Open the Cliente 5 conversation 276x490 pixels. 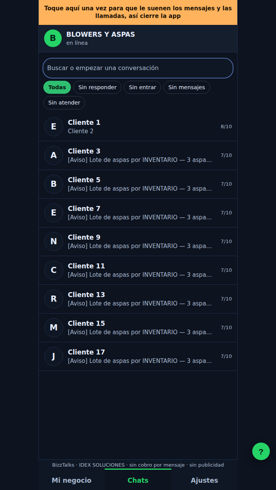click(x=138, y=184)
